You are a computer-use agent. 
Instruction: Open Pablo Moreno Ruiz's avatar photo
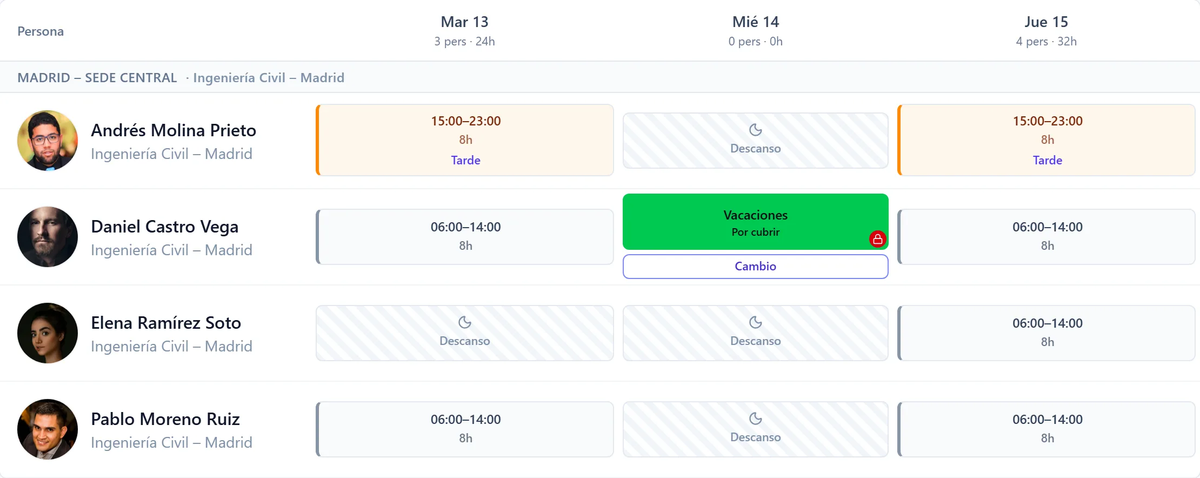(48, 429)
